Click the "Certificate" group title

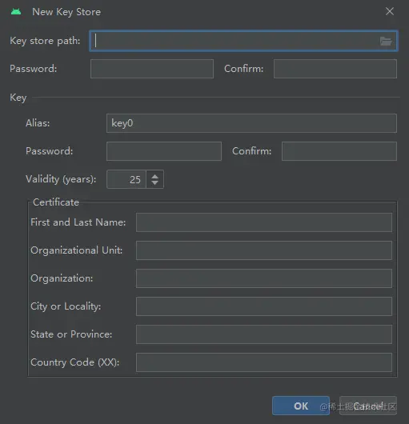(x=56, y=202)
